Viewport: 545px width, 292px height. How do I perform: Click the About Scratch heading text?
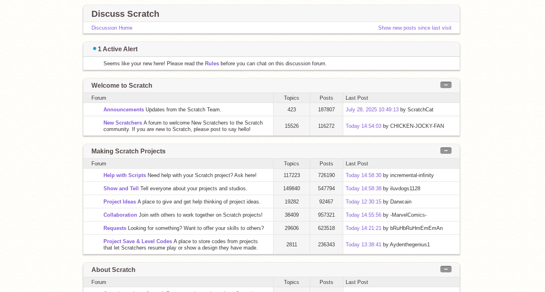(113, 270)
